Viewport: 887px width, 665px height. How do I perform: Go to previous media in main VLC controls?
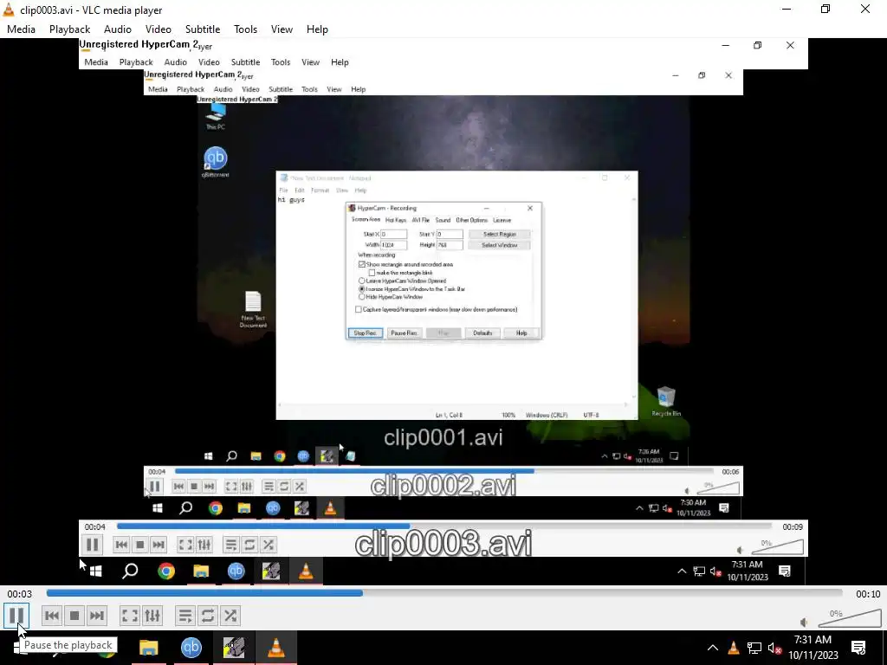(51, 616)
